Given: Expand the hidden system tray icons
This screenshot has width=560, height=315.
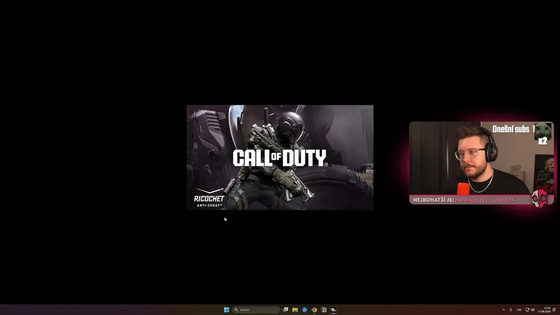Looking at the screenshot, I should click(504, 310).
